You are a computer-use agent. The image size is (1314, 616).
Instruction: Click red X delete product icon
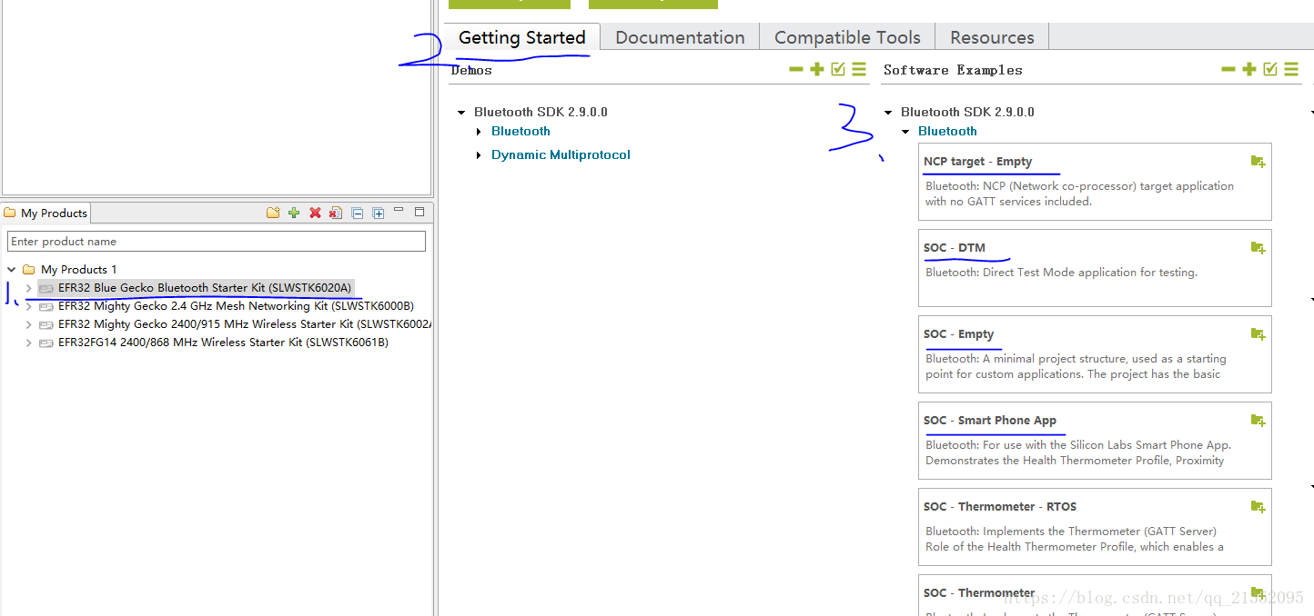tap(315, 213)
